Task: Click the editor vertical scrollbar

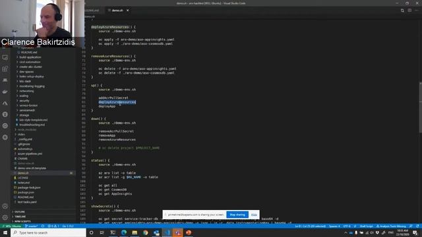Action: (420, 107)
